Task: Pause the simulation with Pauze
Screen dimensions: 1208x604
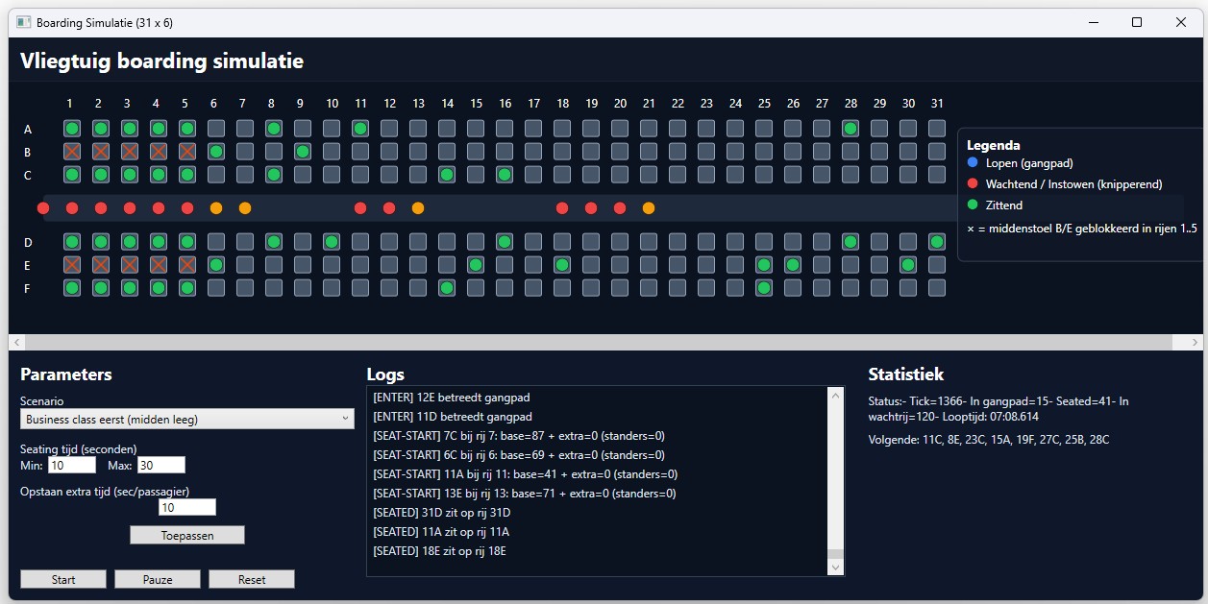Action: (158, 579)
